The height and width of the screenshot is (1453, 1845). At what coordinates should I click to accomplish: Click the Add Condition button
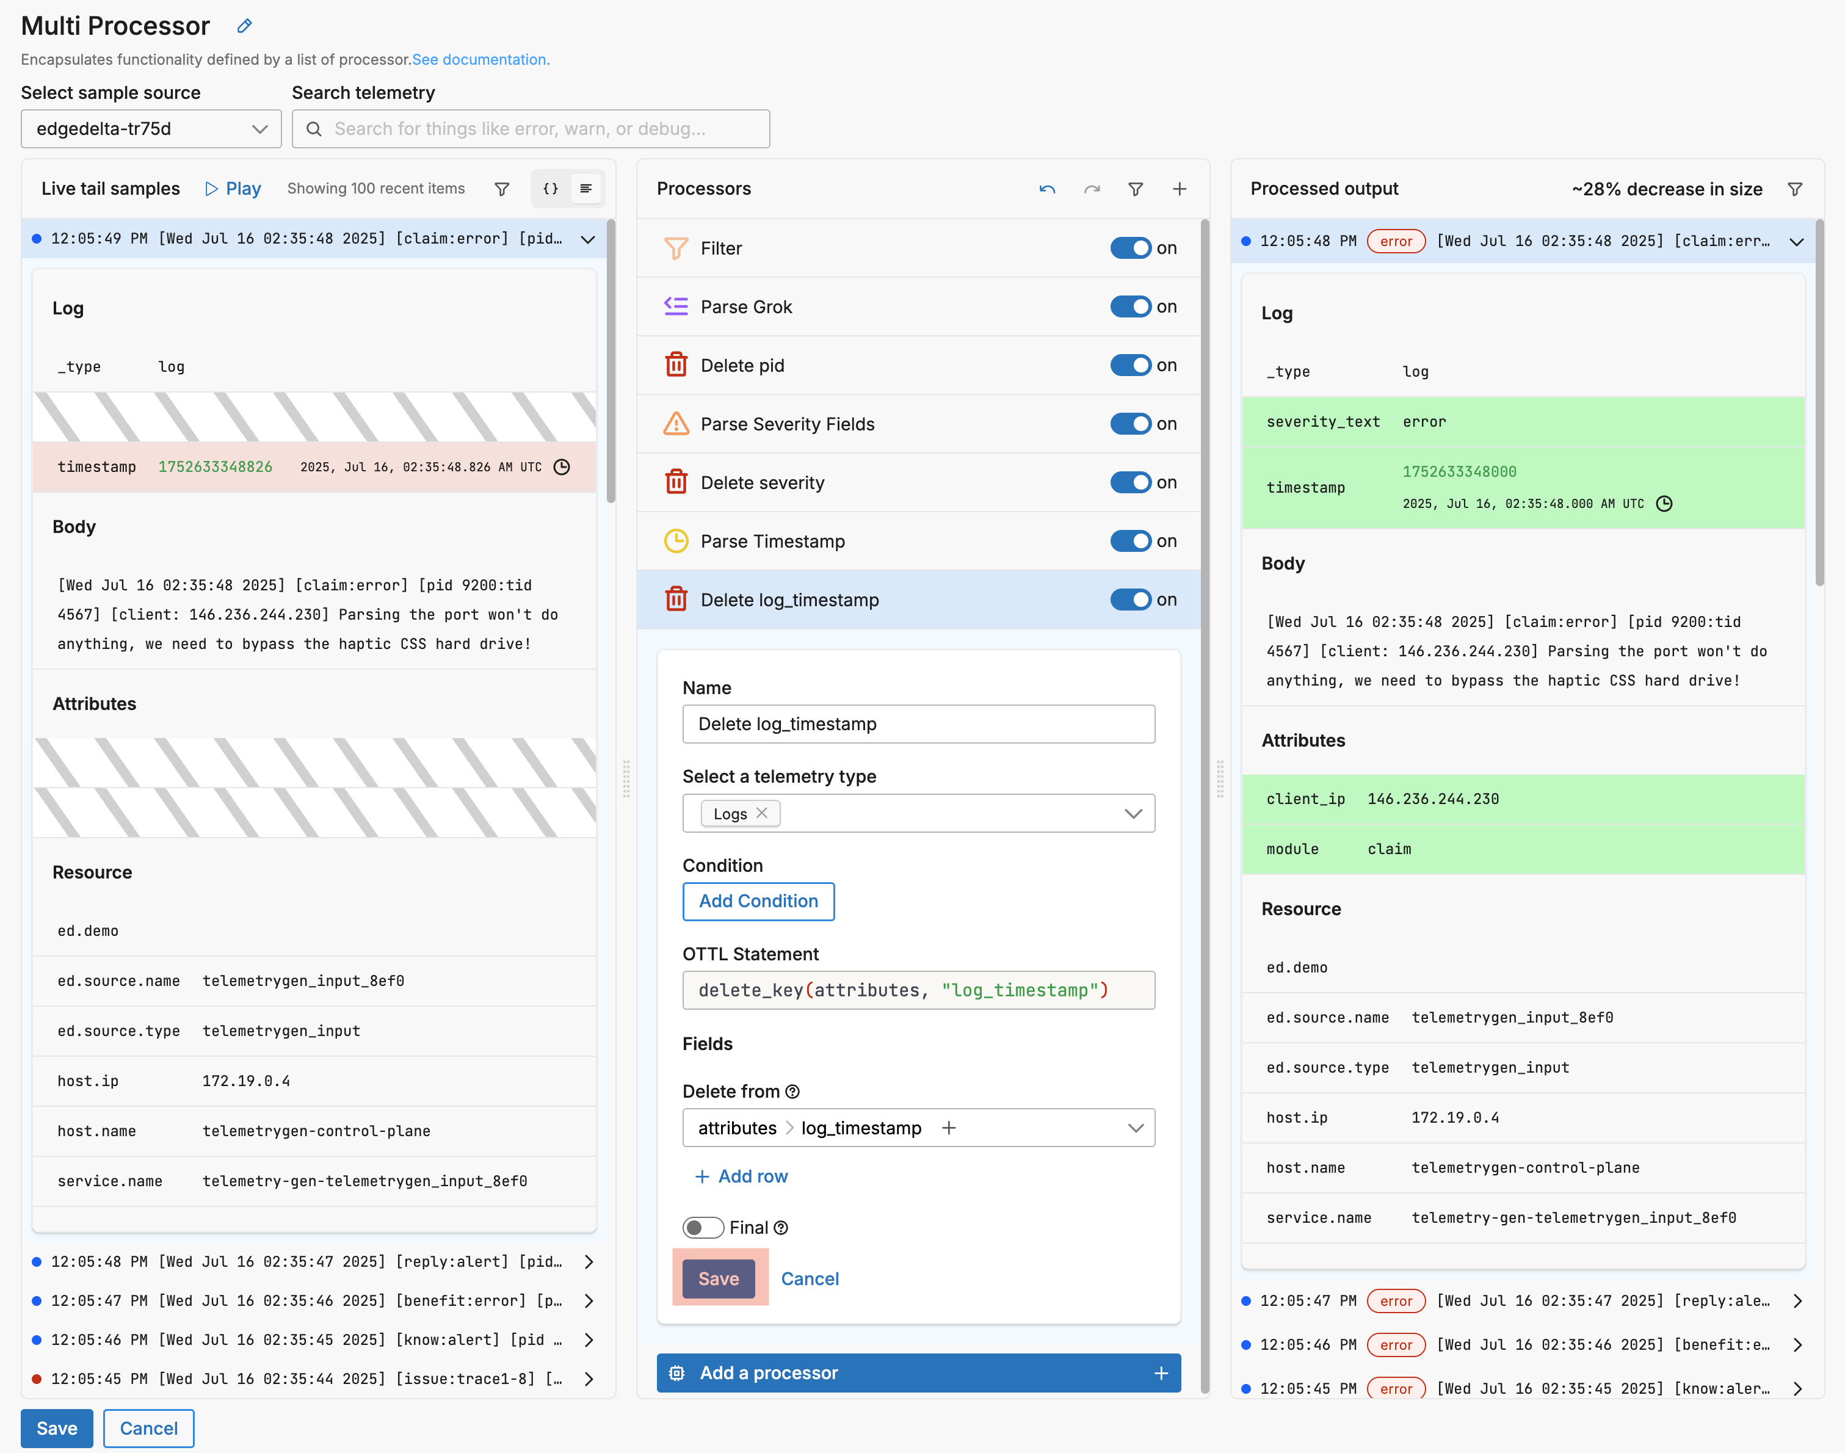click(758, 902)
